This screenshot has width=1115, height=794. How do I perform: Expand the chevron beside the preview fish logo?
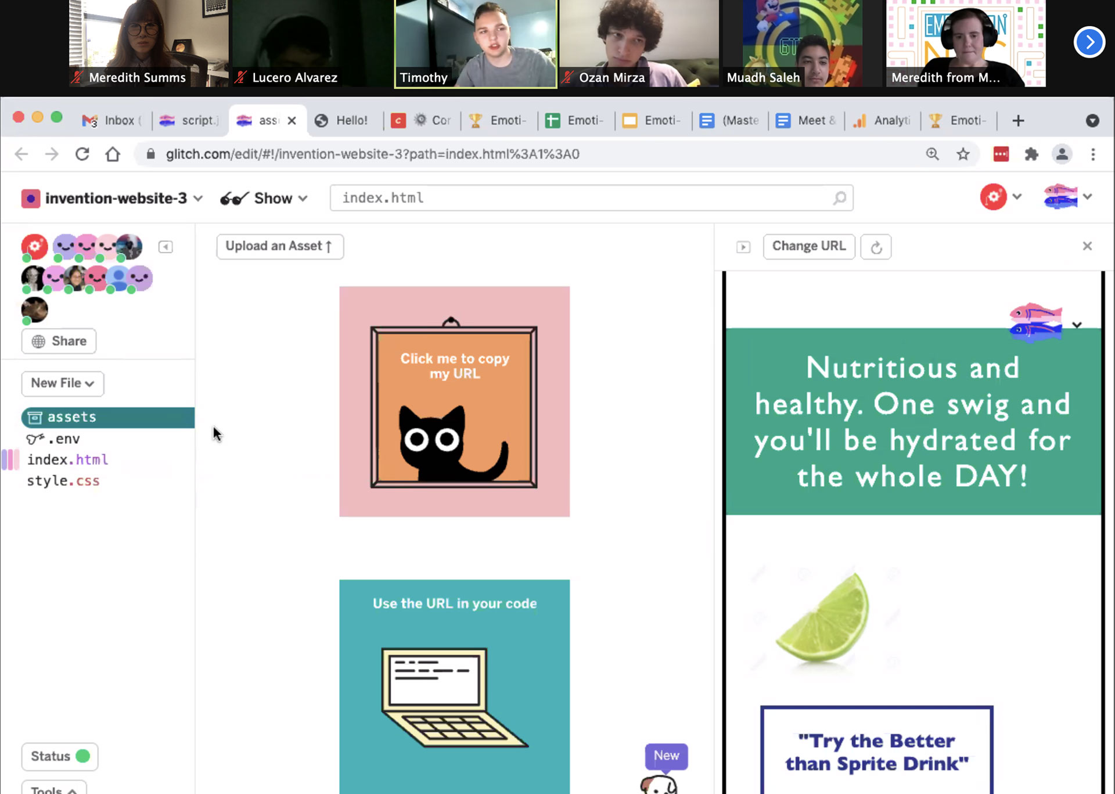(1077, 325)
